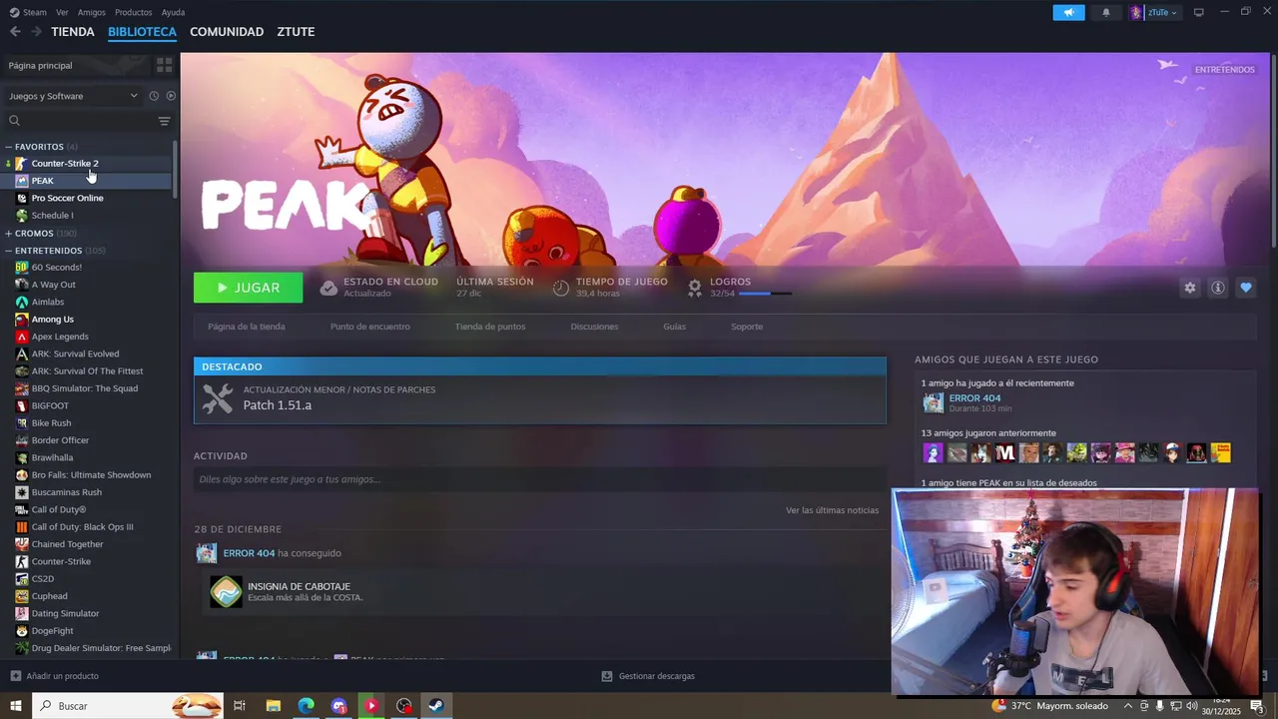Open advanced filter options icon
The width and height of the screenshot is (1278, 719).
(165, 121)
